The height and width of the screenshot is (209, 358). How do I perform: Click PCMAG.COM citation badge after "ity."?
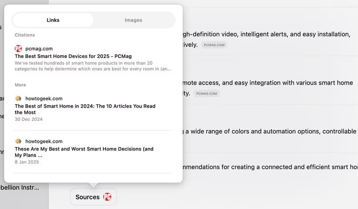(x=207, y=93)
